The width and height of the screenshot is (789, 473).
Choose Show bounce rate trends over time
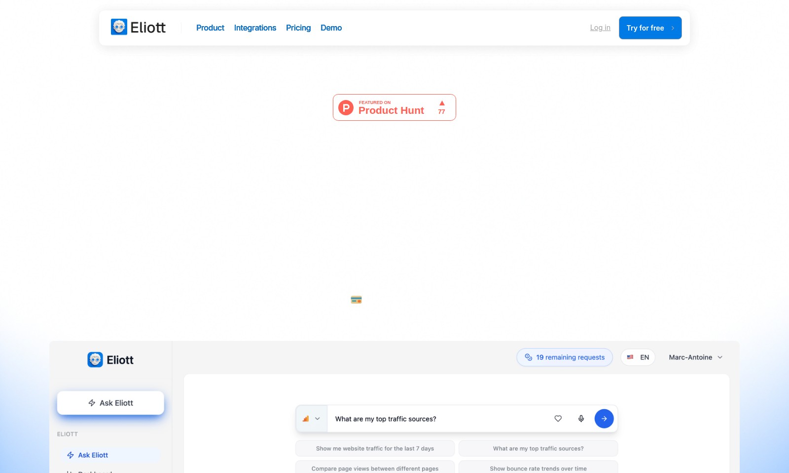point(538,468)
